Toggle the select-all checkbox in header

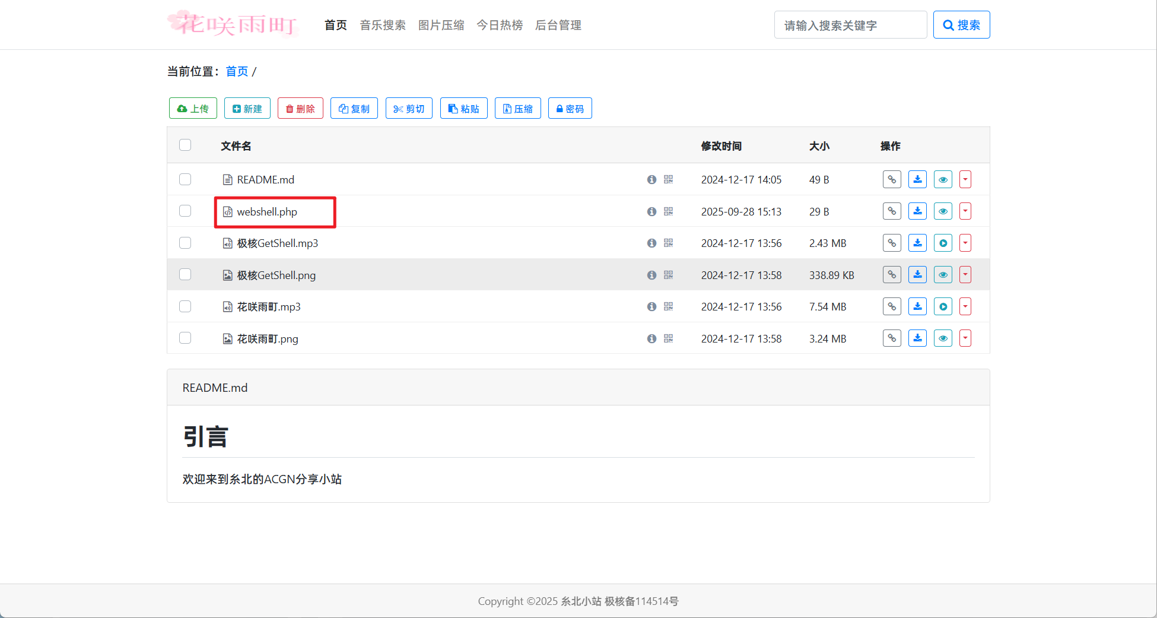tap(185, 145)
